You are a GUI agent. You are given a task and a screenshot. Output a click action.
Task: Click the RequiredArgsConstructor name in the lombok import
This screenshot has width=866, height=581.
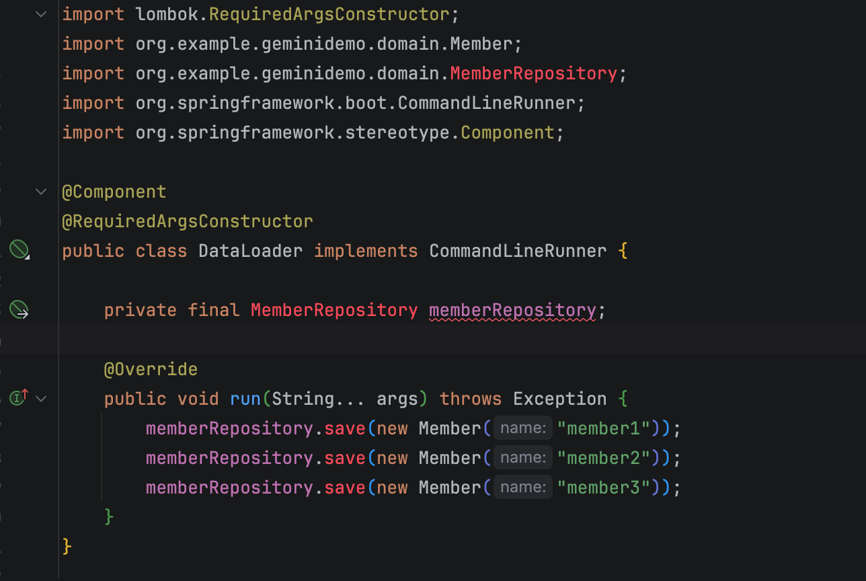pyautogui.click(x=329, y=14)
